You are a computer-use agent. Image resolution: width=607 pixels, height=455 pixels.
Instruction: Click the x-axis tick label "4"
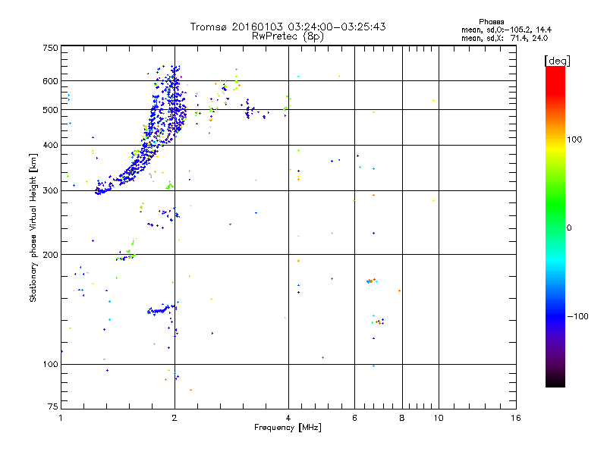point(288,418)
